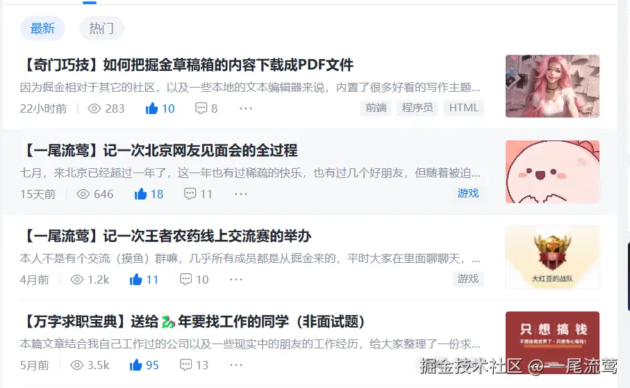Click comment icon with 13 comments
Screen dimensions: 630x388
185,365
